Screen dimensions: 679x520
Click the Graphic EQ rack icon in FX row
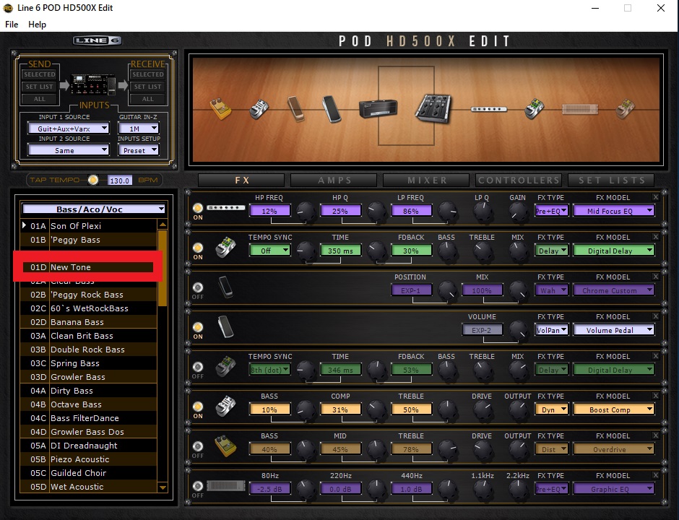225,486
